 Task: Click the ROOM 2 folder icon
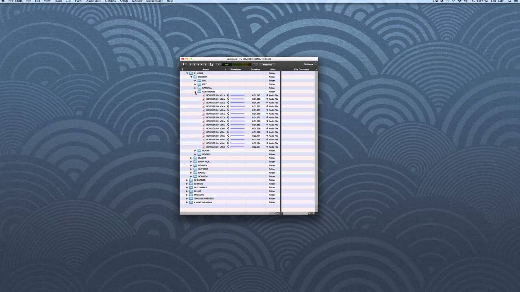199,154
